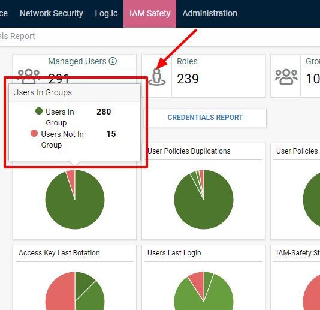This screenshot has height=310, width=320.
Task: Click the Roles count 239
Action: tap(188, 79)
